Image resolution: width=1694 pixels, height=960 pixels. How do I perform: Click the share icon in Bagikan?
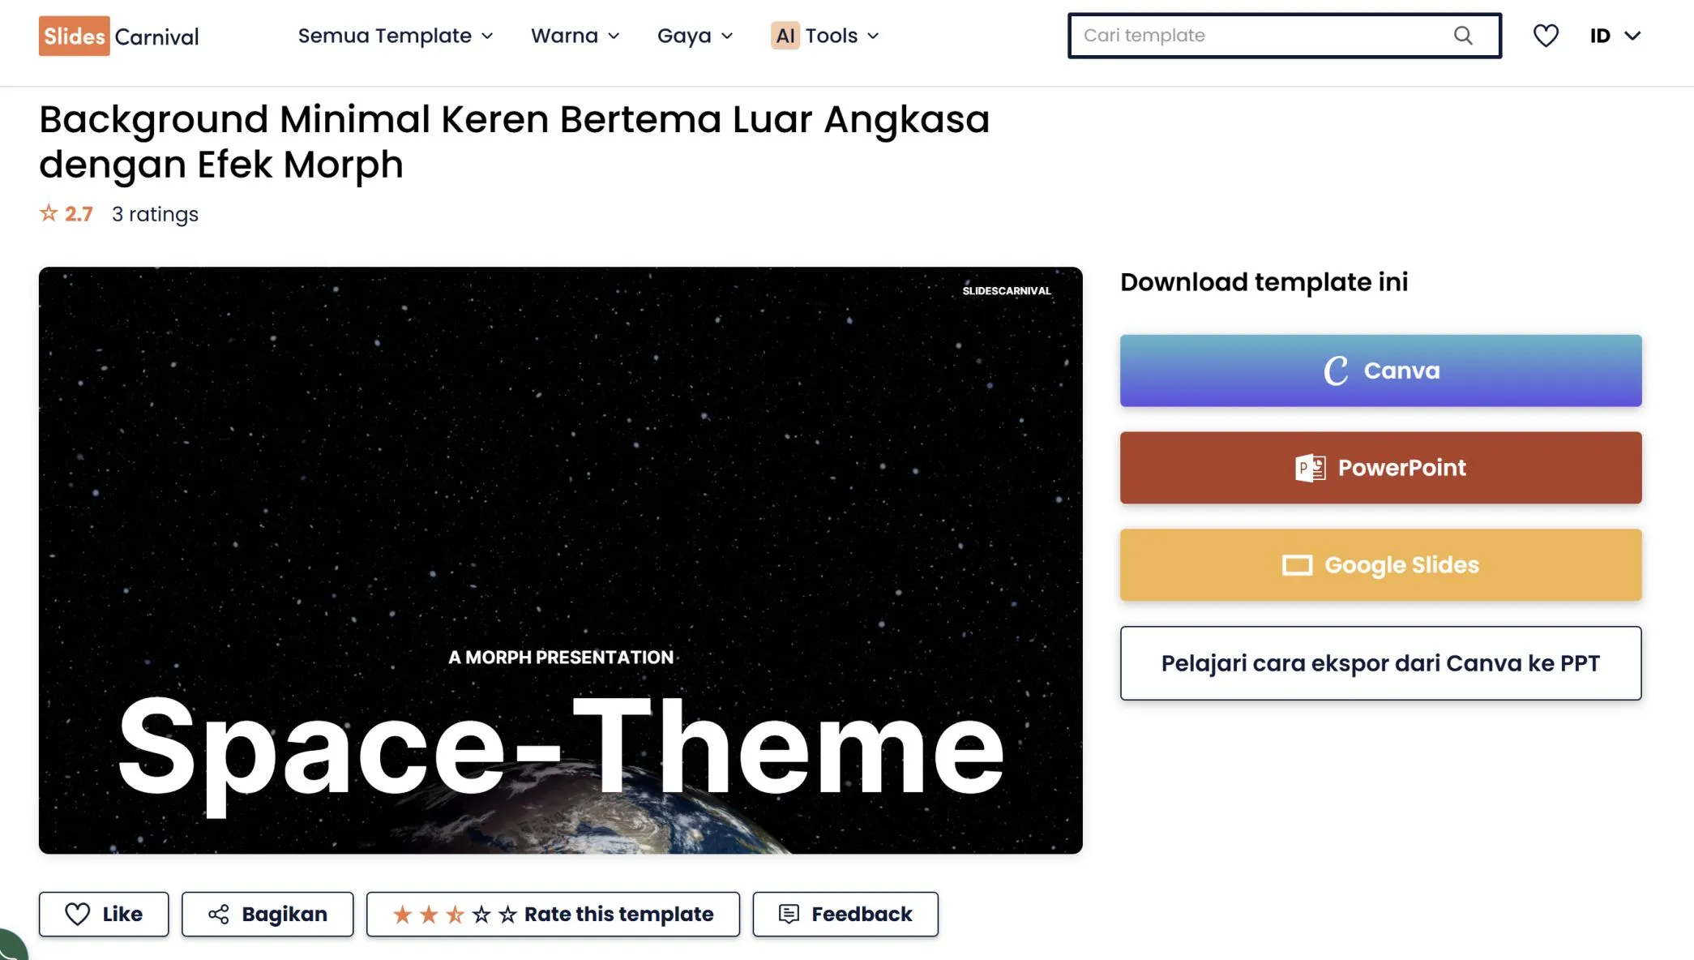[218, 915]
